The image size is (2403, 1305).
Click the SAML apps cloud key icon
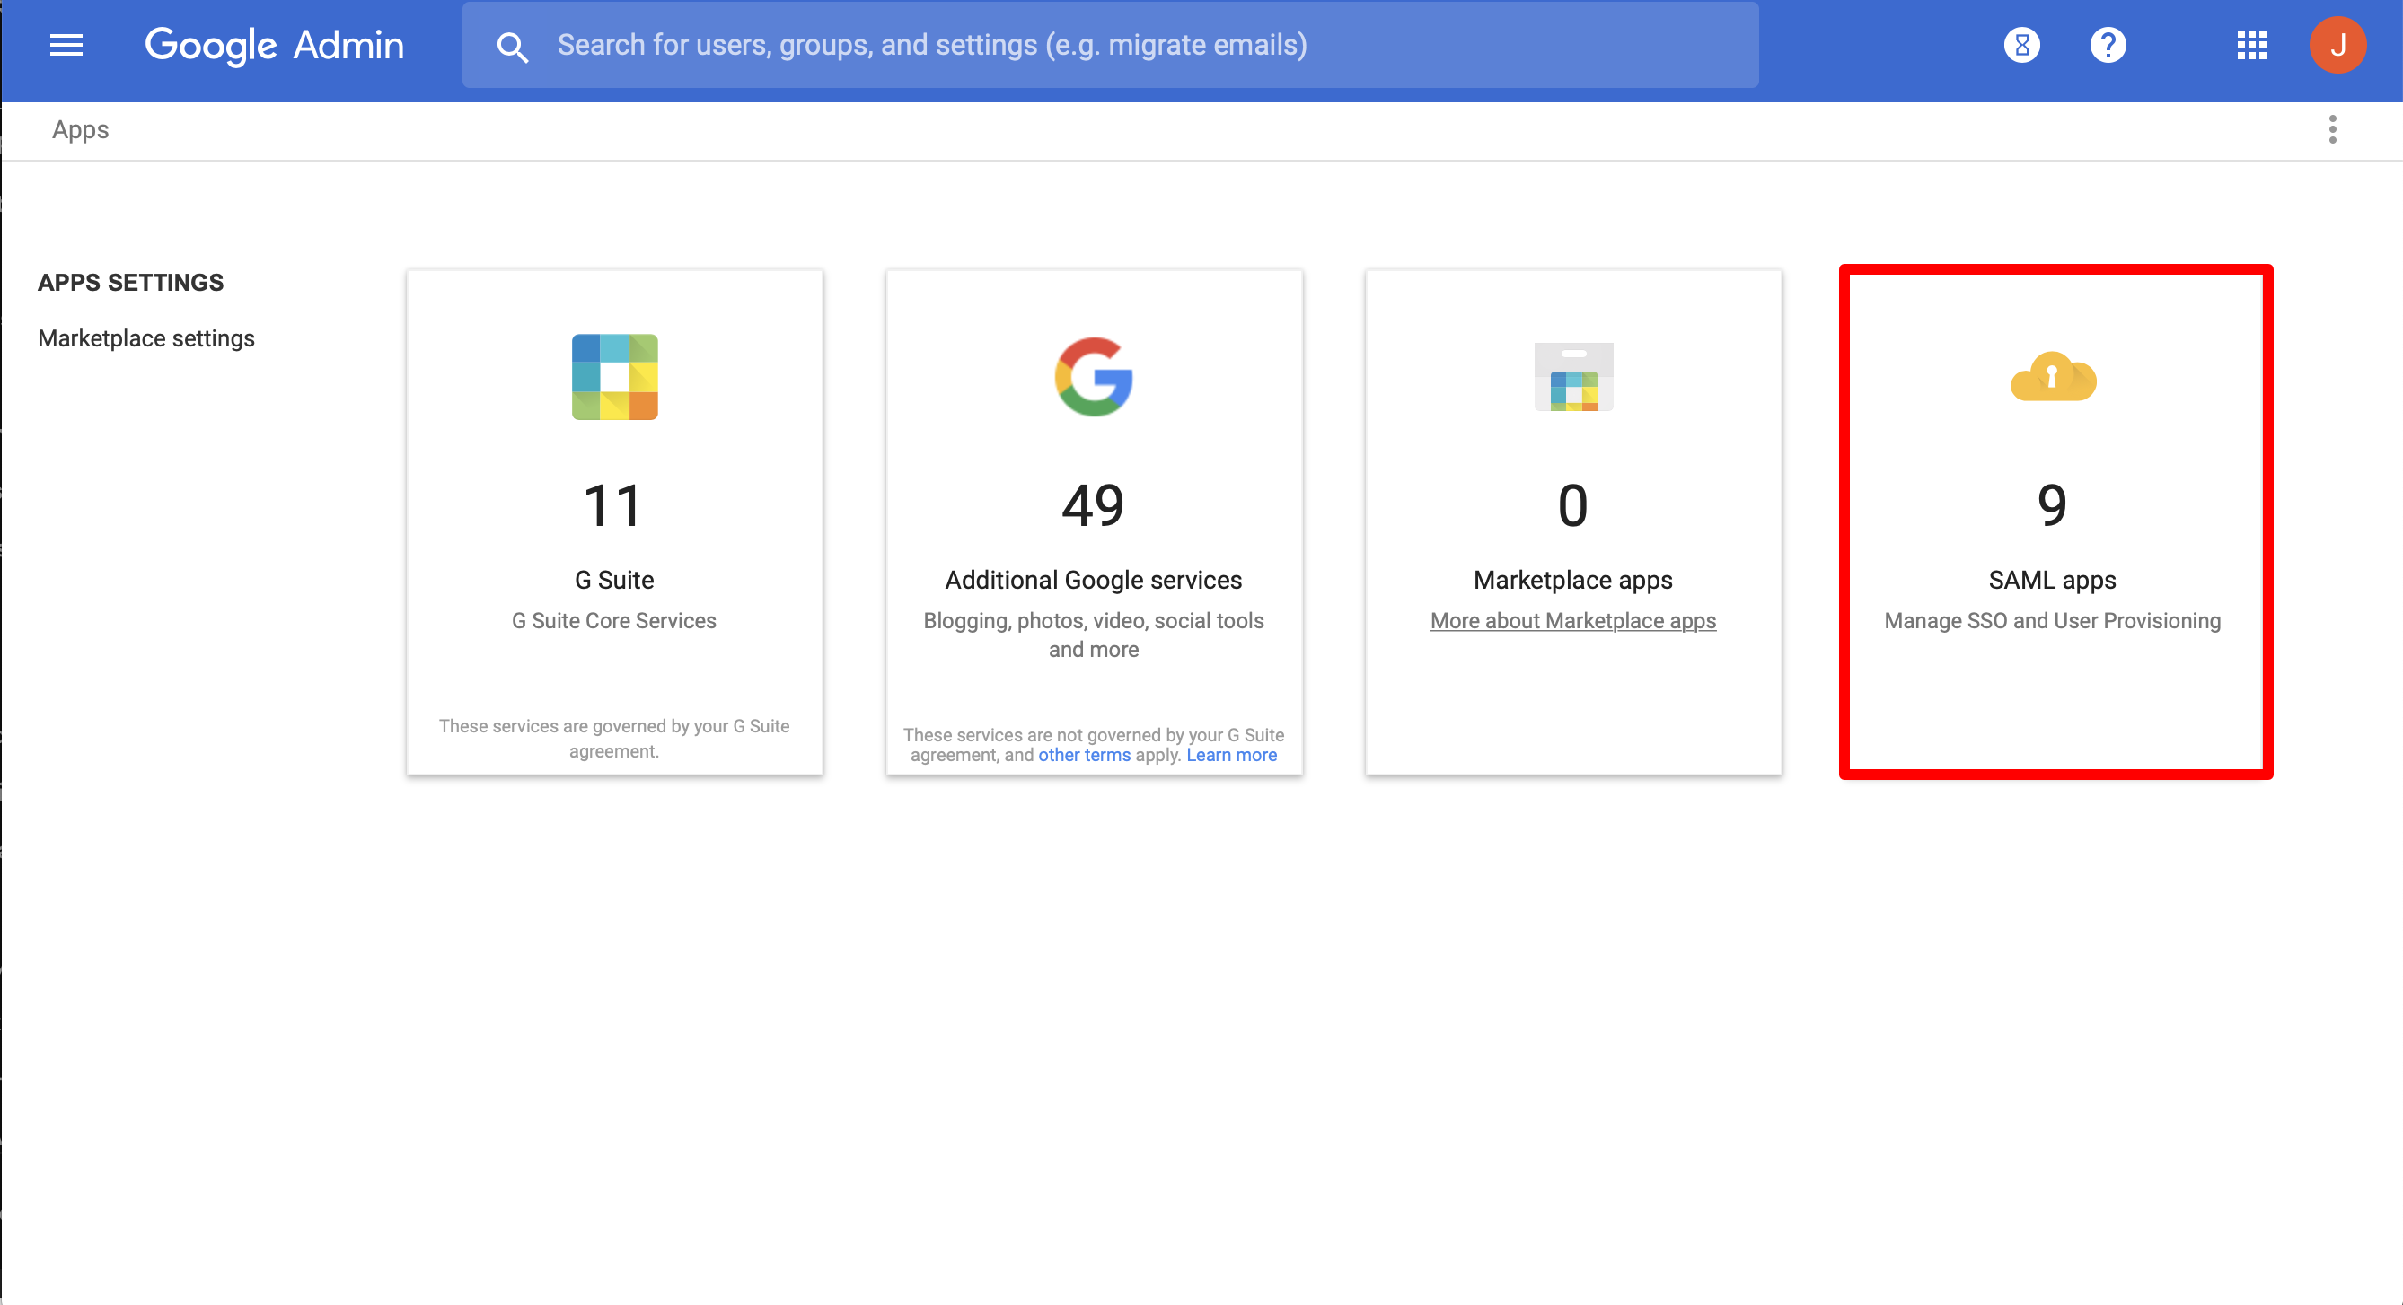[x=2053, y=378]
